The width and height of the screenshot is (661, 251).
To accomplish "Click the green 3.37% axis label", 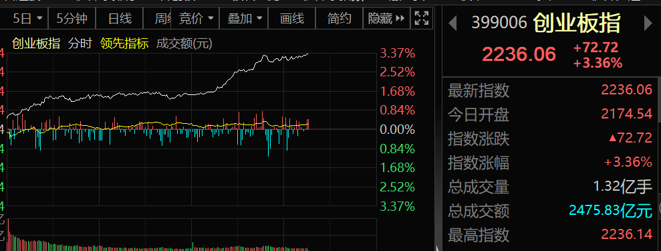I will coord(398,206).
